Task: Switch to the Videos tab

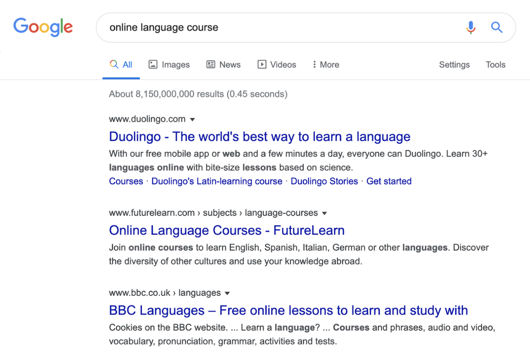Action: click(x=276, y=65)
